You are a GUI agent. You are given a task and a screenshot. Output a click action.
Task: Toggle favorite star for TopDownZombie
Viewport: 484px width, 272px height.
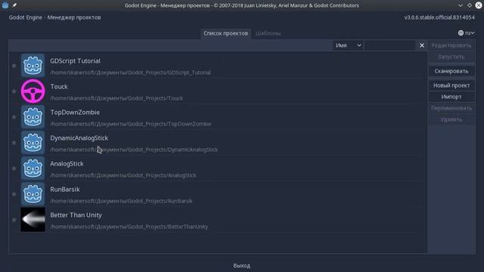tap(14, 117)
